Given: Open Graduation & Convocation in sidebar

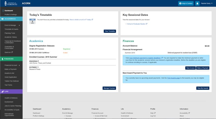Looking at the screenshot, I should coord(9,48).
